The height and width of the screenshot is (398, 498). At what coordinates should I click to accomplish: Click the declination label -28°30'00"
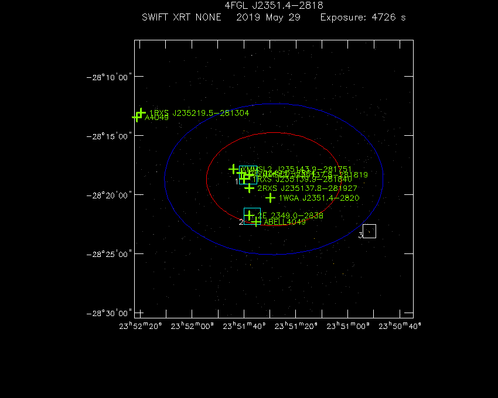109,313
